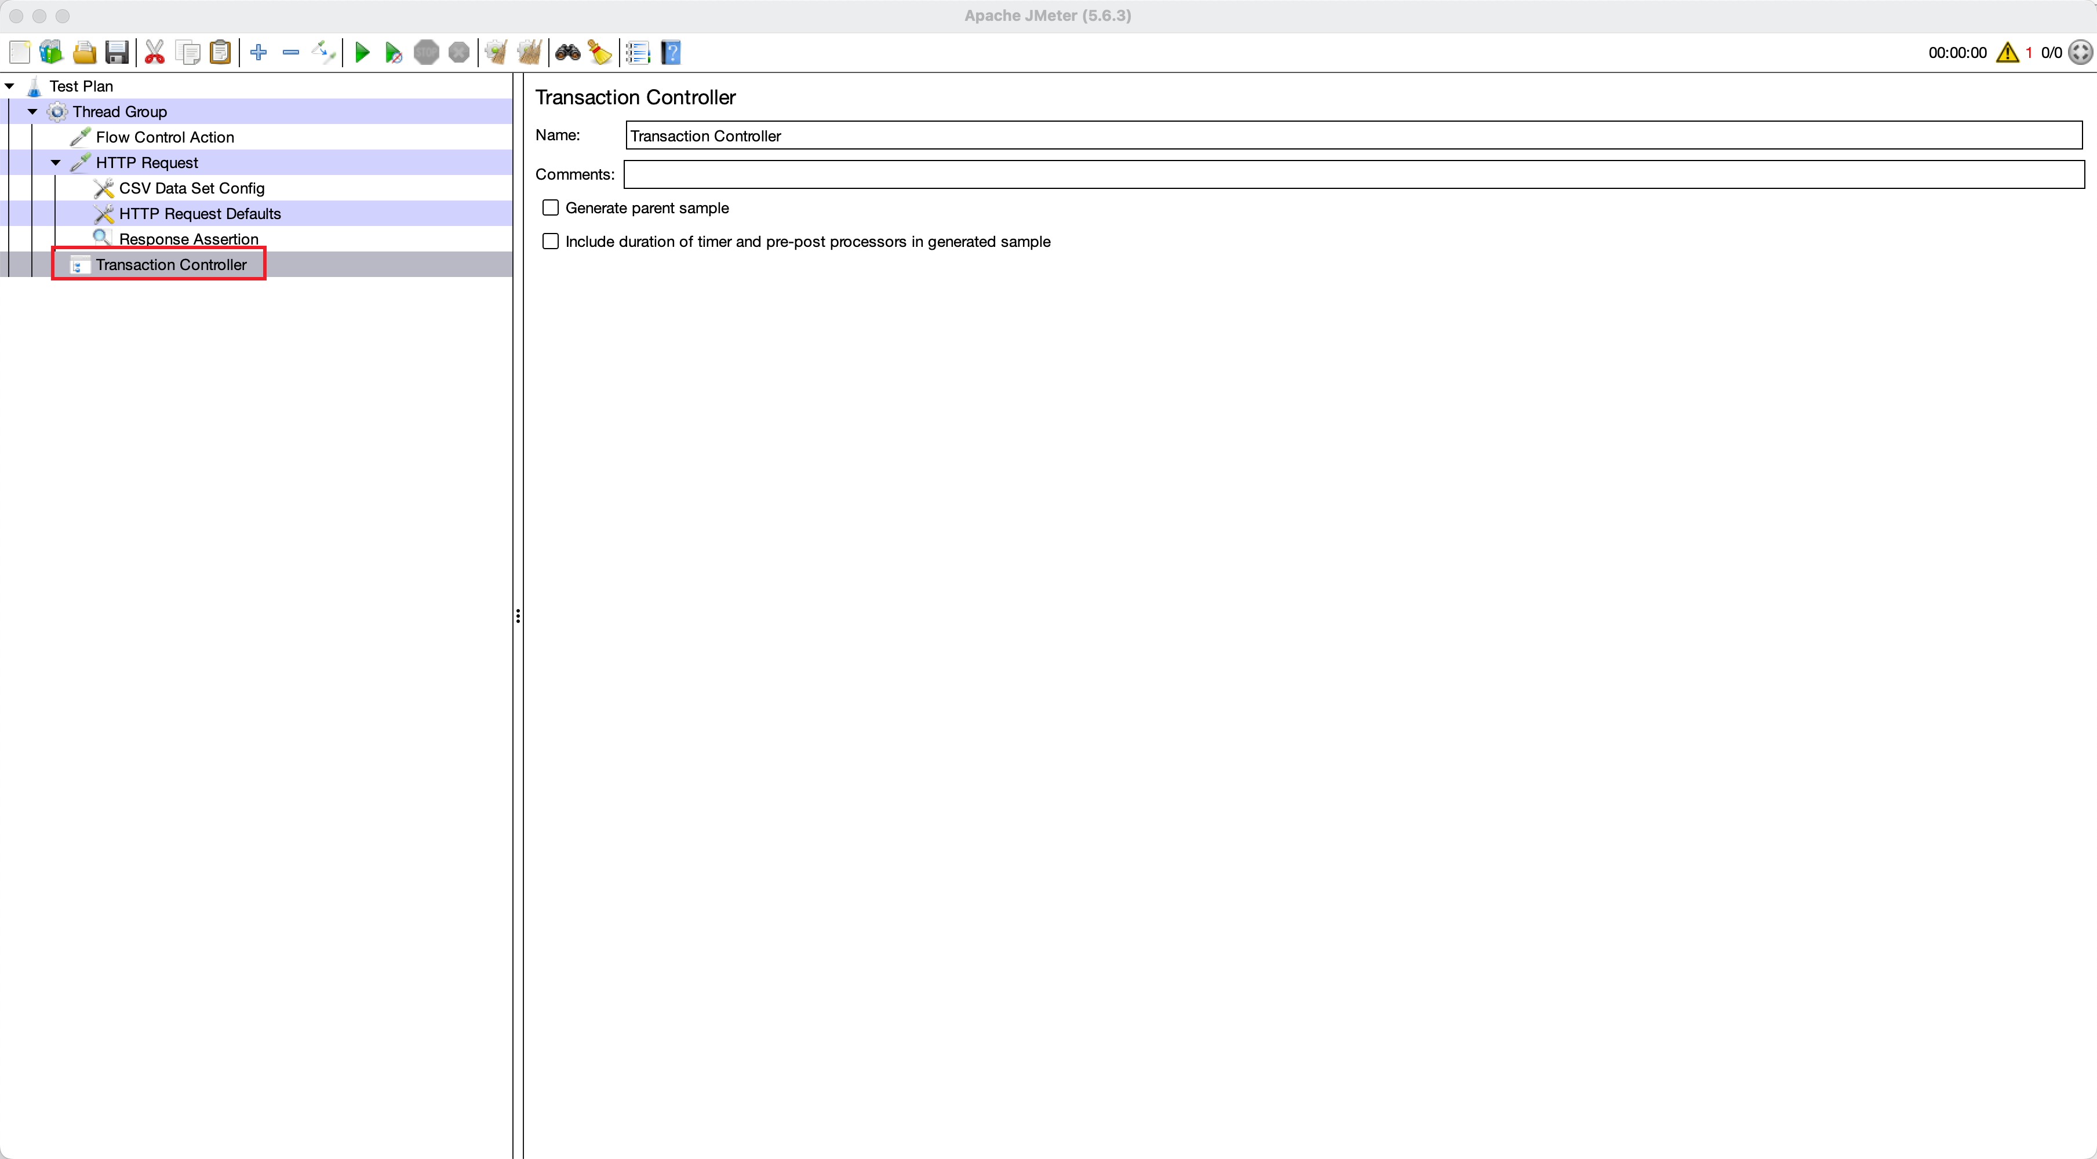Image resolution: width=2097 pixels, height=1159 pixels.
Task: Click the Reset Search icon
Action: pyautogui.click(x=600, y=53)
